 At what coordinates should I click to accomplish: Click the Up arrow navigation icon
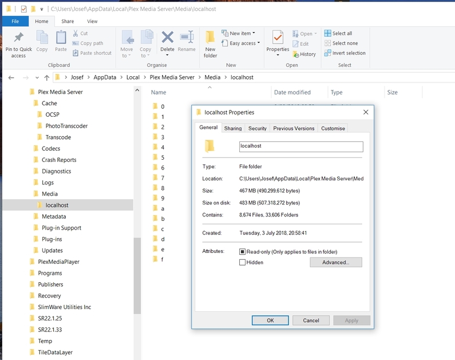(47, 77)
